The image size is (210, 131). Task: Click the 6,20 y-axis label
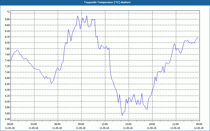click(x=7, y=96)
